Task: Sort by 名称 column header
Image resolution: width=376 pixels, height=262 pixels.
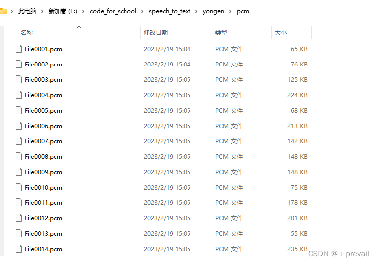Action: (27, 32)
